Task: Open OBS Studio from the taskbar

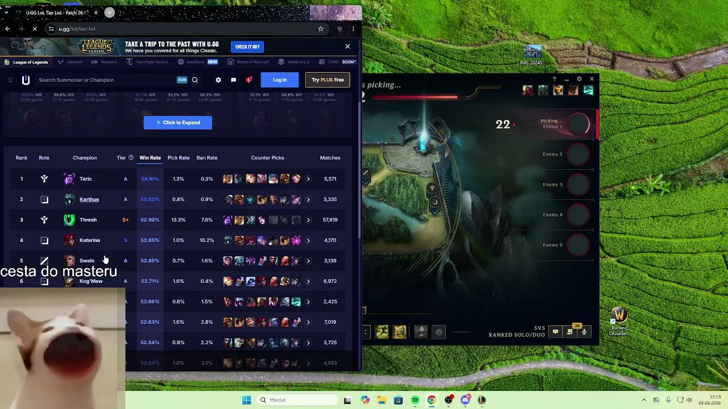Action: 449,400
